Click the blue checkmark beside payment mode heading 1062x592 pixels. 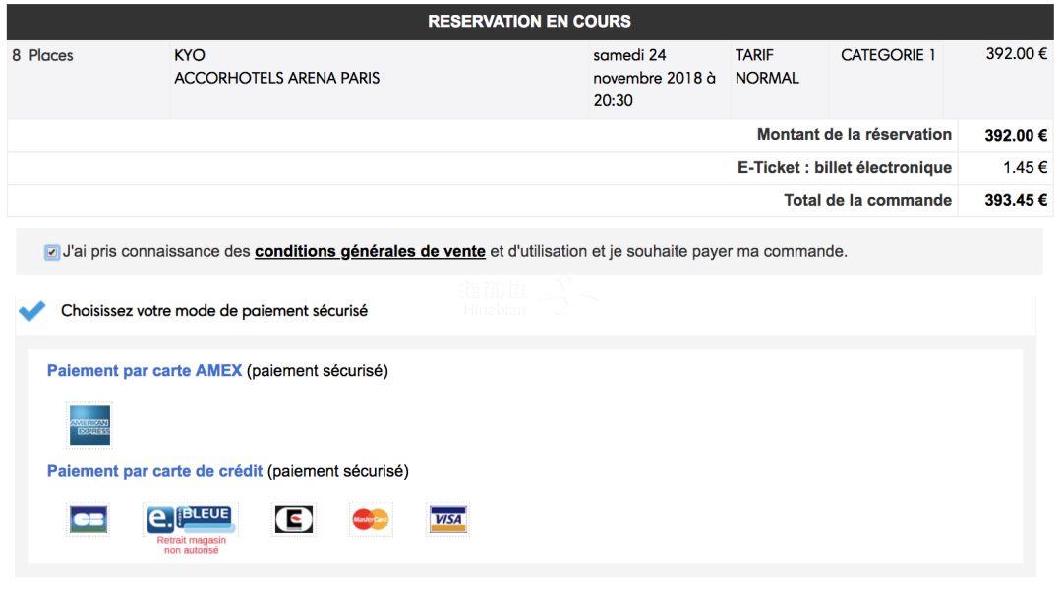(31, 311)
